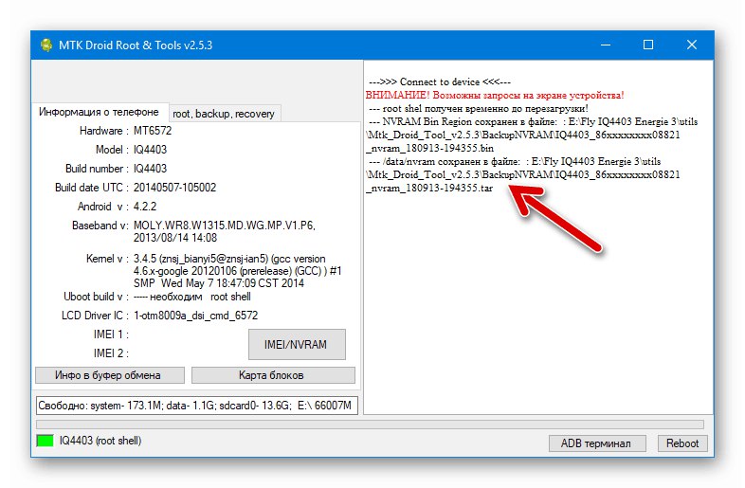The image size is (745, 488).
Task: Switch to the 'root, backup, recovery' tab
Action: [224, 114]
